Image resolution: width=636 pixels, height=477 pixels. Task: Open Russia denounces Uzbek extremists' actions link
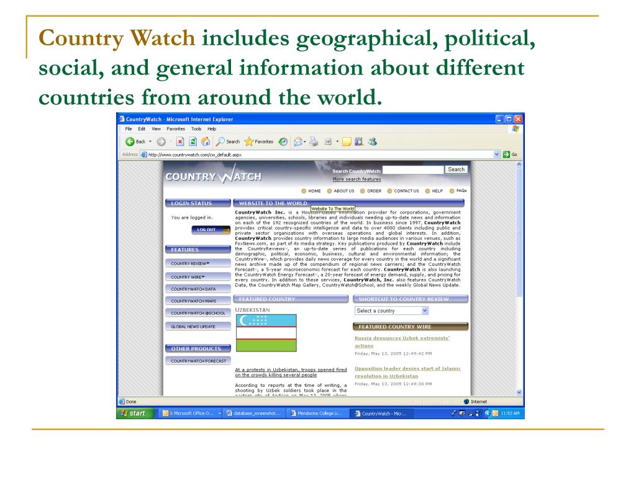[402, 342]
